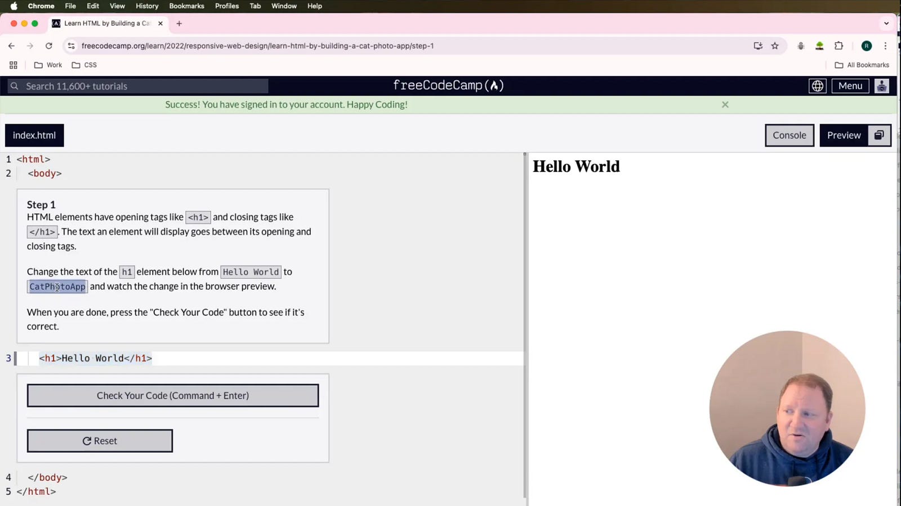Reload the freeCodeCamp page
The width and height of the screenshot is (901, 506).
(49, 46)
